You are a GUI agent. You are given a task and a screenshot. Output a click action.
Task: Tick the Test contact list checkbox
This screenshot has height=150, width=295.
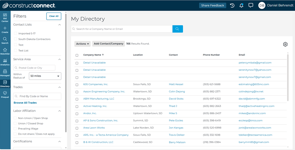(x=15, y=45)
